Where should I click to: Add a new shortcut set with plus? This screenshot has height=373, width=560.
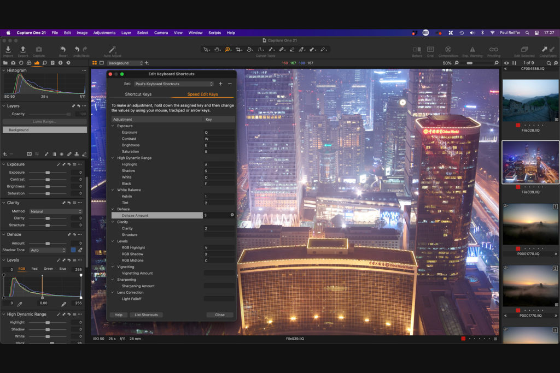click(220, 84)
